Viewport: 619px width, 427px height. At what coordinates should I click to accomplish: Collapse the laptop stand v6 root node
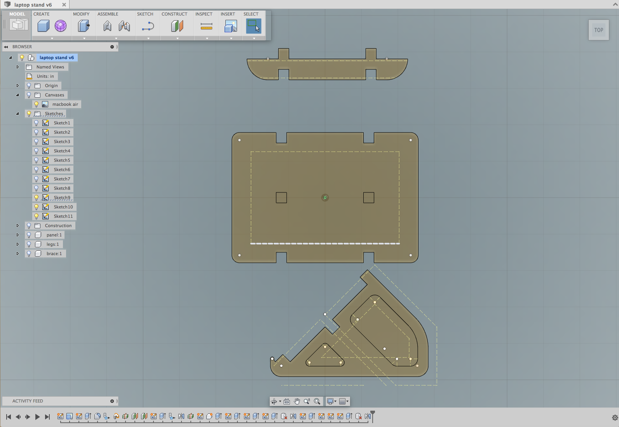point(10,58)
